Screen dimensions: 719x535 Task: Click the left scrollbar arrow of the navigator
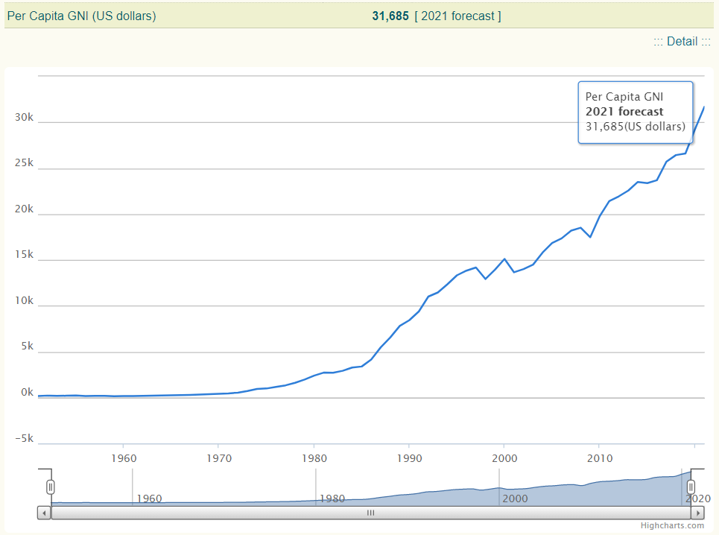[44, 513]
